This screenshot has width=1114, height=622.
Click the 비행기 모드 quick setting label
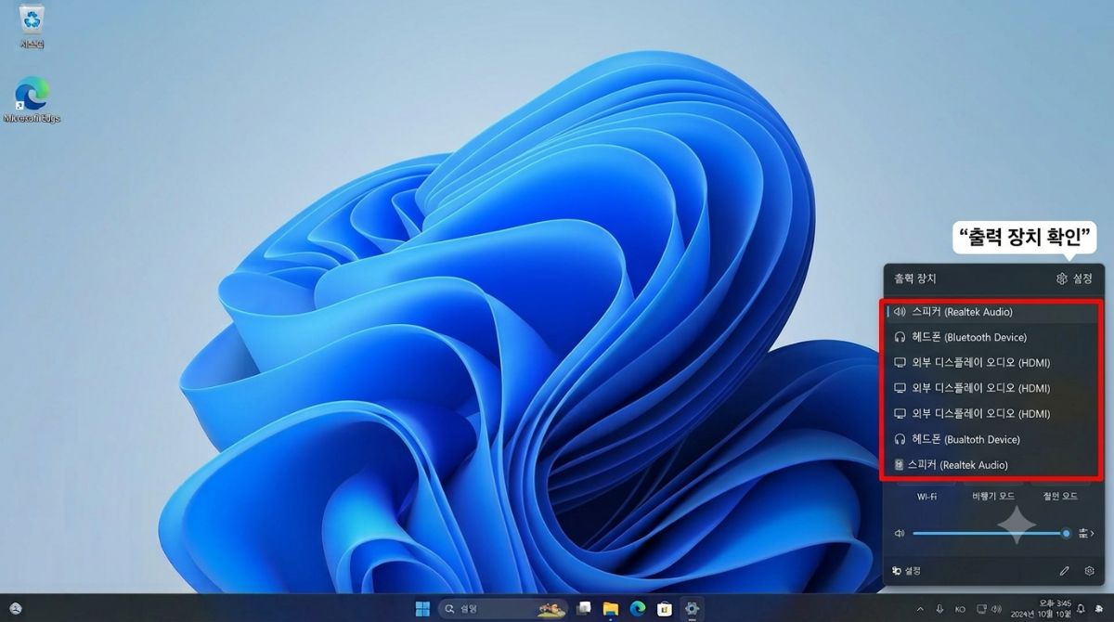(992, 497)
